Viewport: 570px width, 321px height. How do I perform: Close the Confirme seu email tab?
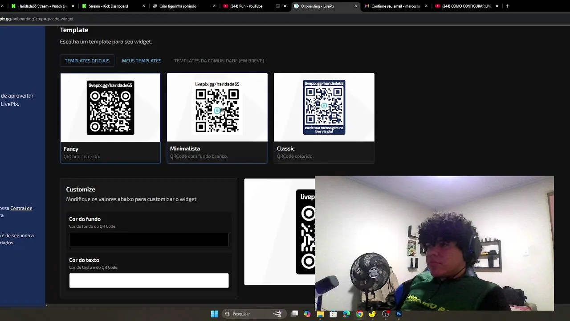click(426, 6)
